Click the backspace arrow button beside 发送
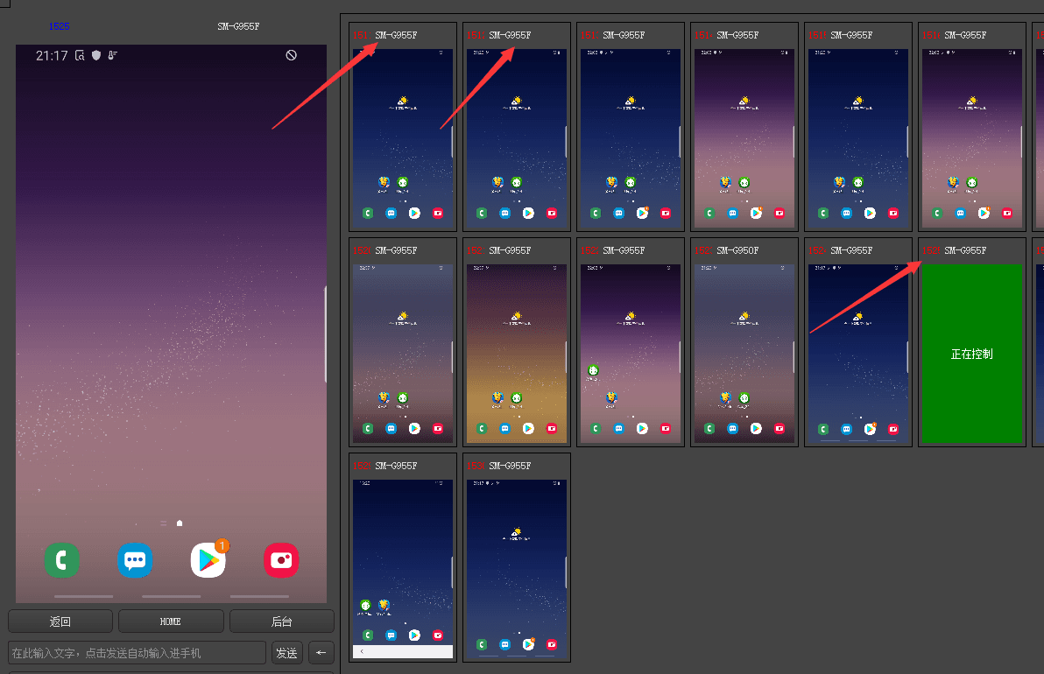 [321, 653]
